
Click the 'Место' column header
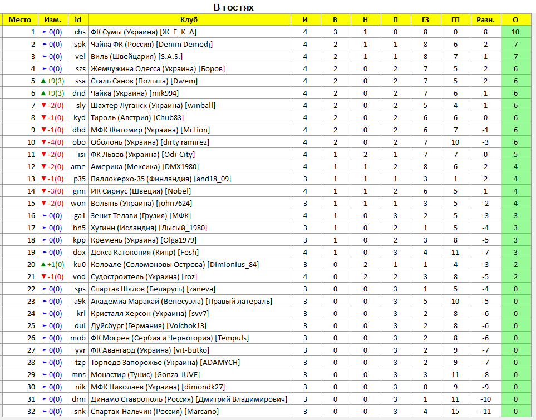[x=20, y=20]
